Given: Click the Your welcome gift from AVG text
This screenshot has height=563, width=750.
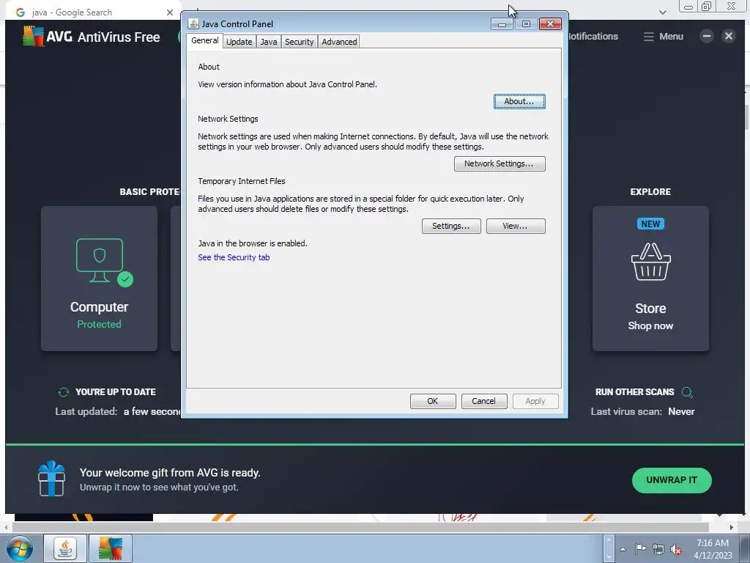Looking at the screenshot, I should (x=170, y=473).
